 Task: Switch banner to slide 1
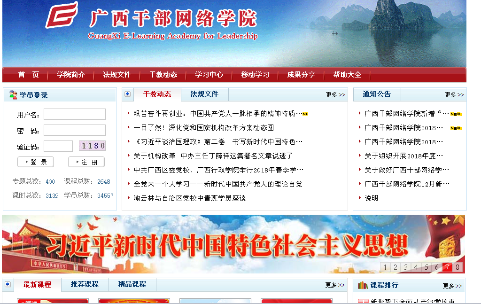tap(385, 267)
